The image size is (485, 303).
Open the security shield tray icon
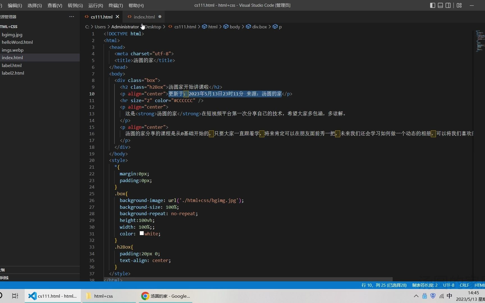pos(433,296)
